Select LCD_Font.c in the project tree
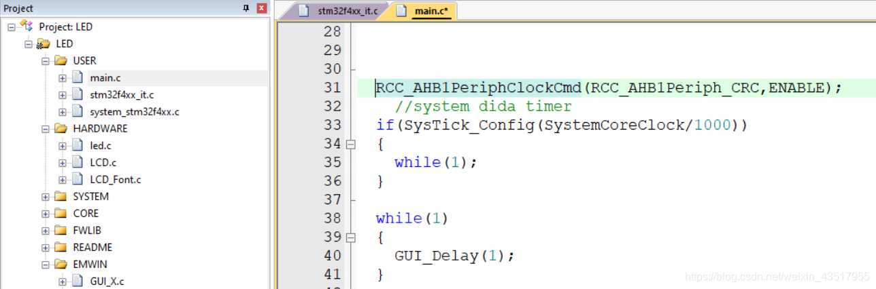The image size is (876, 289). click(116, 179)
